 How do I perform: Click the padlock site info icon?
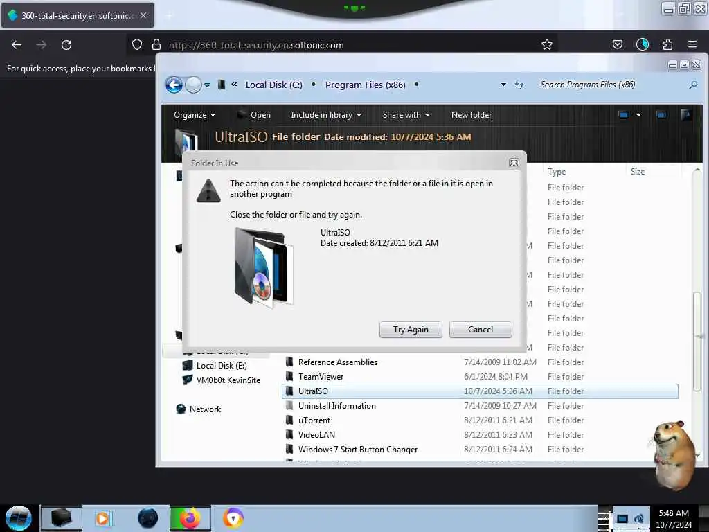click(x=156, y=45)
